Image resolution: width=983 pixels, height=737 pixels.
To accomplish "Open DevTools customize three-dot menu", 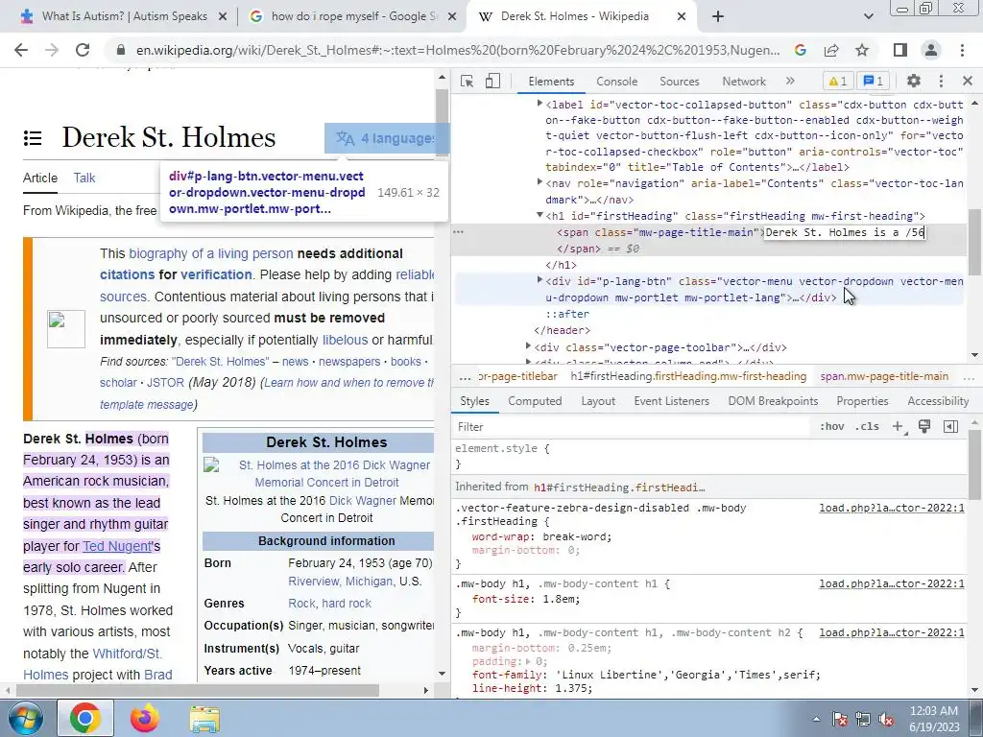I will tap(941, 81).
